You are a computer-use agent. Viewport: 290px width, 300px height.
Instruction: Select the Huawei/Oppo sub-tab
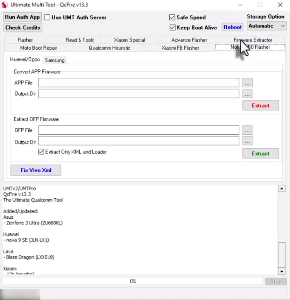[25, 60]
